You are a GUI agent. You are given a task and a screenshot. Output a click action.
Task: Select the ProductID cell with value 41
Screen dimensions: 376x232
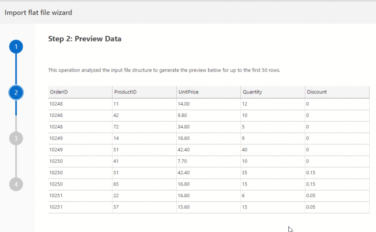[x=144, y=161]
